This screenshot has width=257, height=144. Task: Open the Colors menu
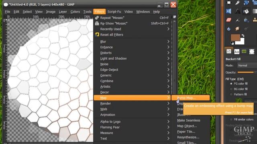pos(75,12)
